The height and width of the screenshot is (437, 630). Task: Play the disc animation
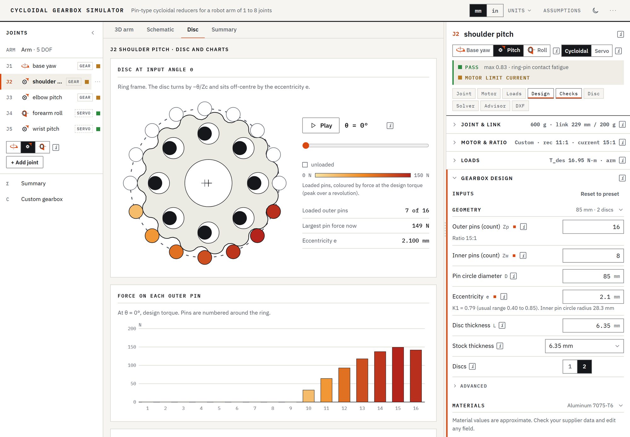[321, 126]
